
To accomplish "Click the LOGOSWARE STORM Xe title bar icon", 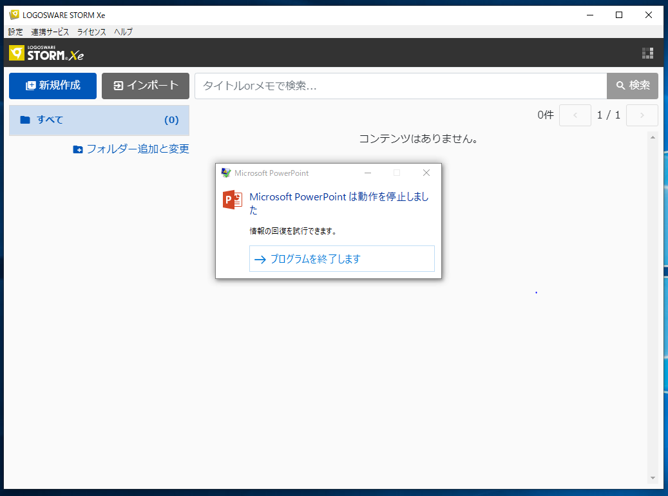I will [x=14, y=15].
